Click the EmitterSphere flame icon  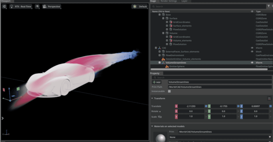coord(167,66)
